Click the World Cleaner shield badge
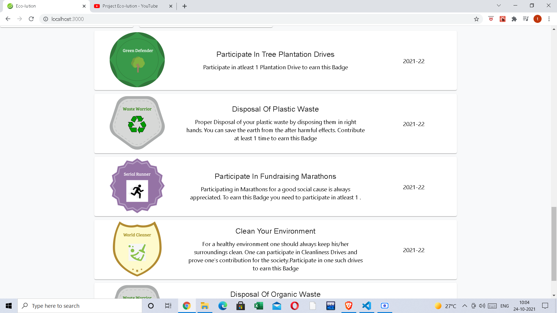 click(137, 249)
